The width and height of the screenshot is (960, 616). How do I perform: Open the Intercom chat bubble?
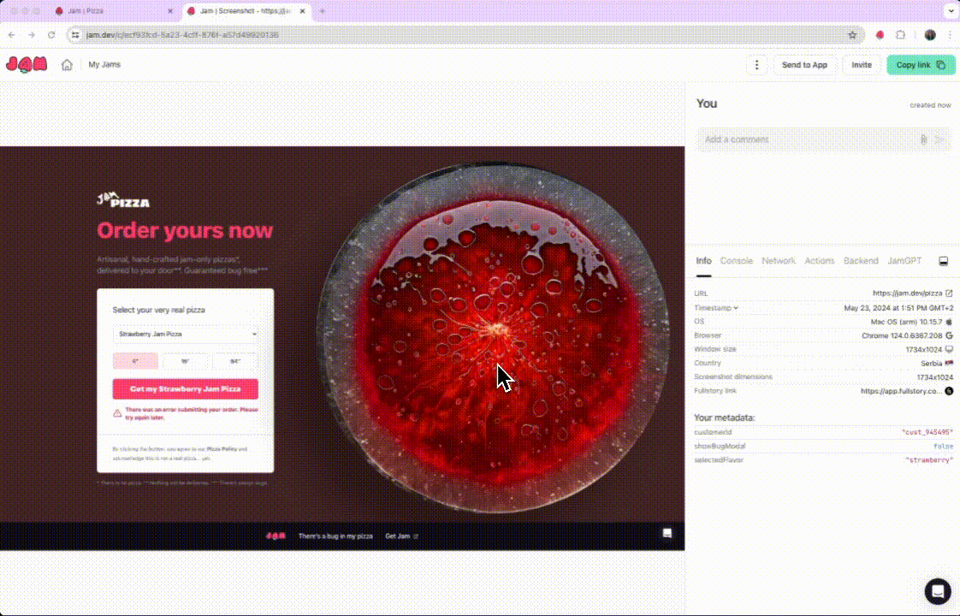point(938,591)
